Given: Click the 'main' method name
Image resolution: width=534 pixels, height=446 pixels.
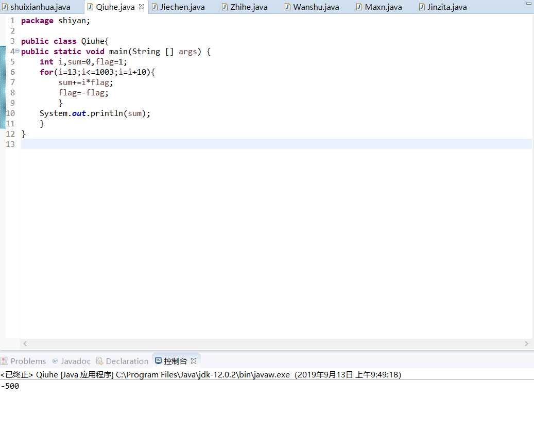Looking at the screenshot, I should coord(118,52).
